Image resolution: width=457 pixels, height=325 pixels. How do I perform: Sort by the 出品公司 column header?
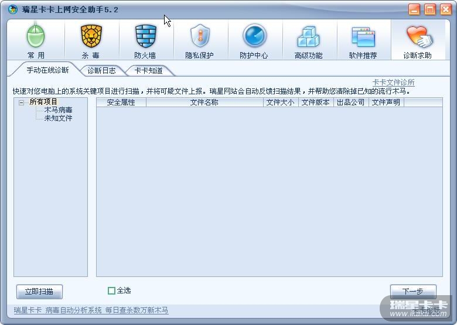351,102
